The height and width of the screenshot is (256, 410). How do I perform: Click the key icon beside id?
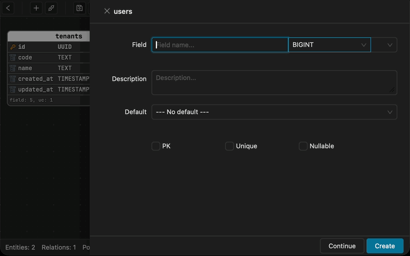point(13,47)
